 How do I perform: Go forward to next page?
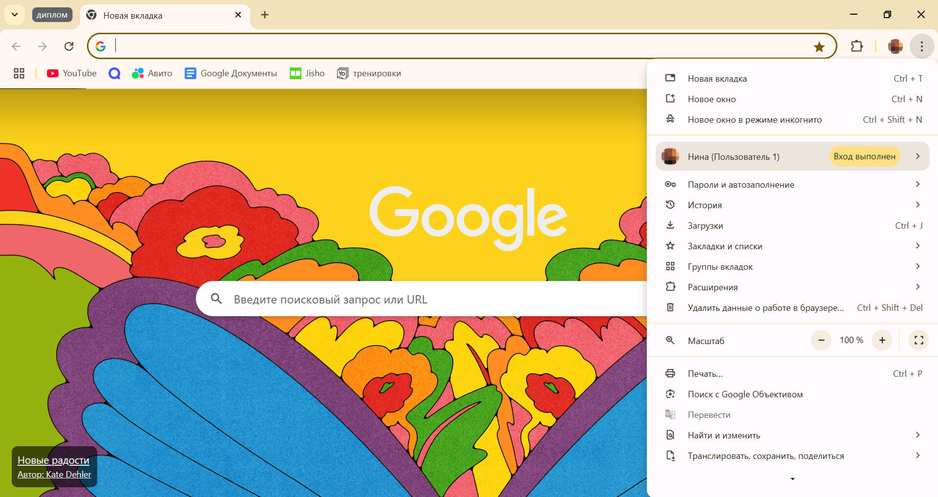coord(43,46)
